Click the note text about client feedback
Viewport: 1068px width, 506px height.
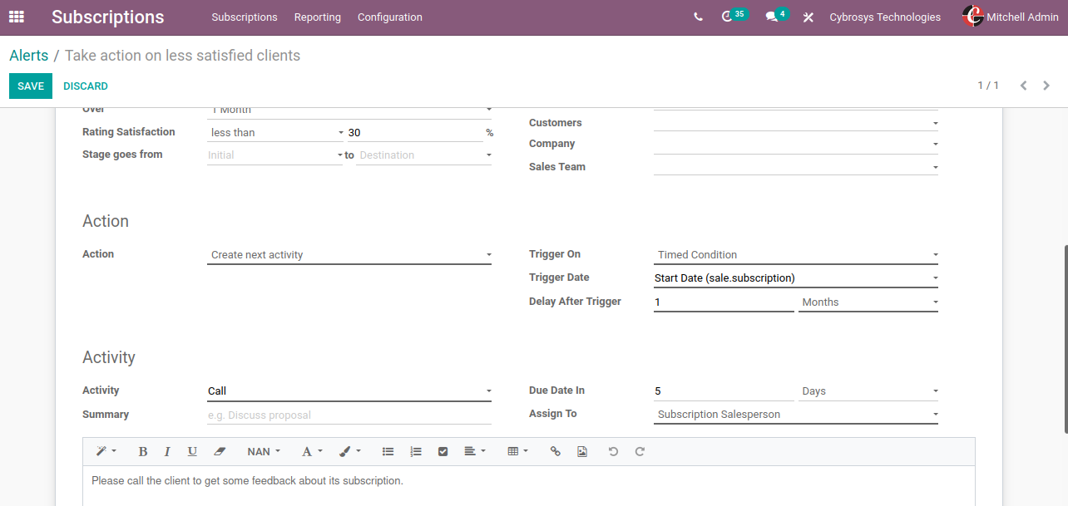[x=247, y=481]
